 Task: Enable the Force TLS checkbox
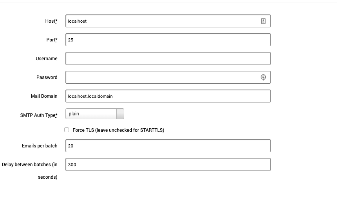click(67, 130)
